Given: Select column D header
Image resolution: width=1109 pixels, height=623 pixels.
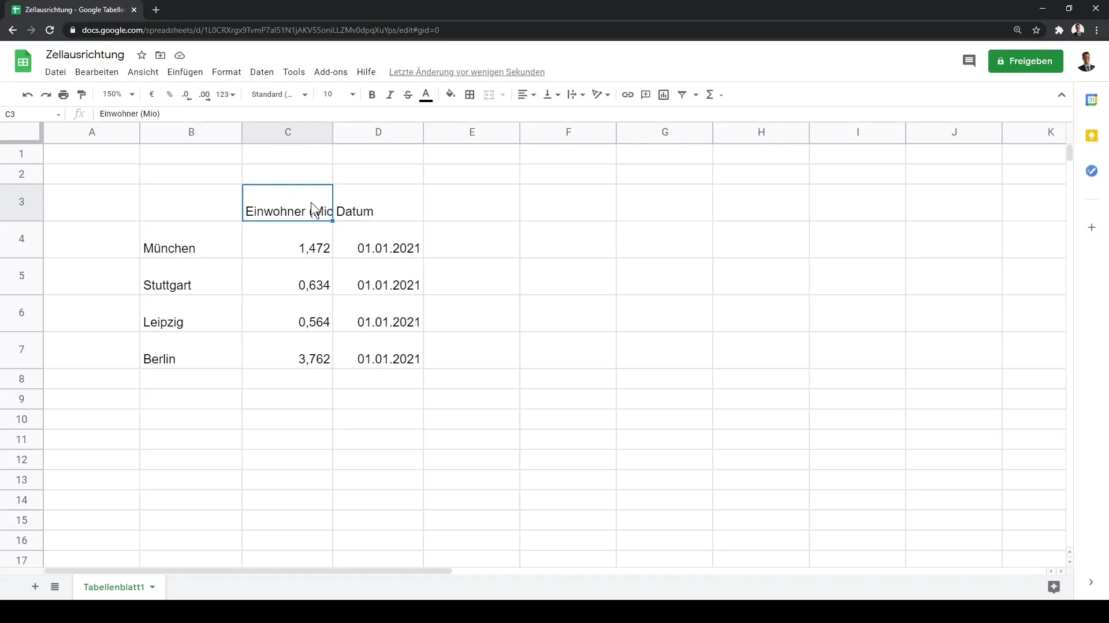Looking at the screenshot, I should (378, 133).
